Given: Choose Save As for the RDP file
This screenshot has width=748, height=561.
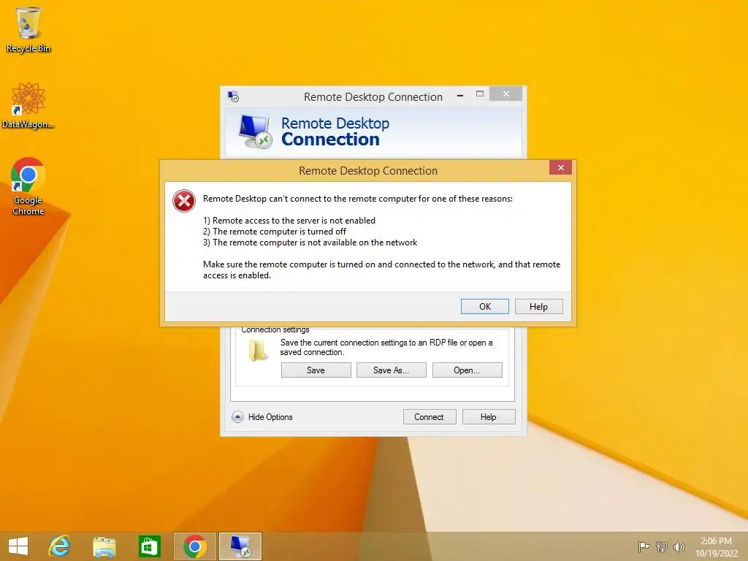Looking at the screenshot, I should (x=392, y=370).
